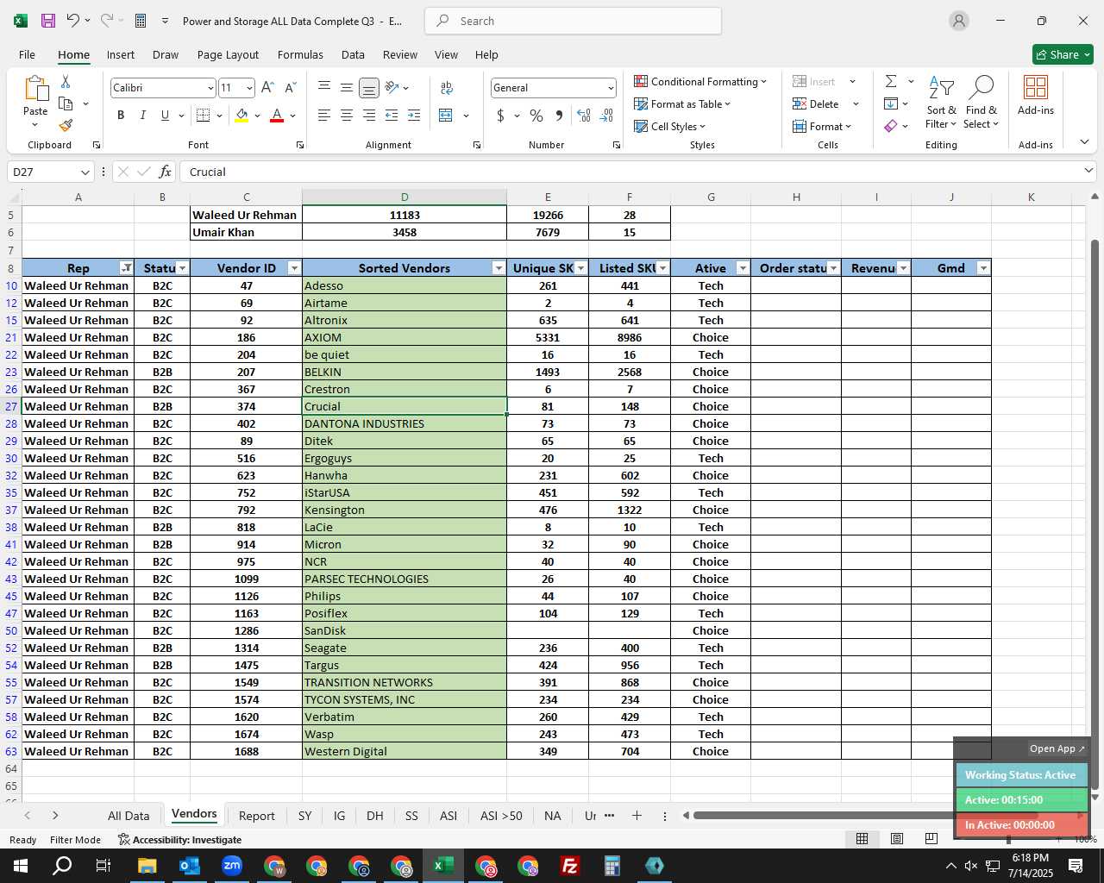The width and height of the screenshot is (1104, 883).
Task: Switch to the Data ribbon tab
Action: pos(353,54)
